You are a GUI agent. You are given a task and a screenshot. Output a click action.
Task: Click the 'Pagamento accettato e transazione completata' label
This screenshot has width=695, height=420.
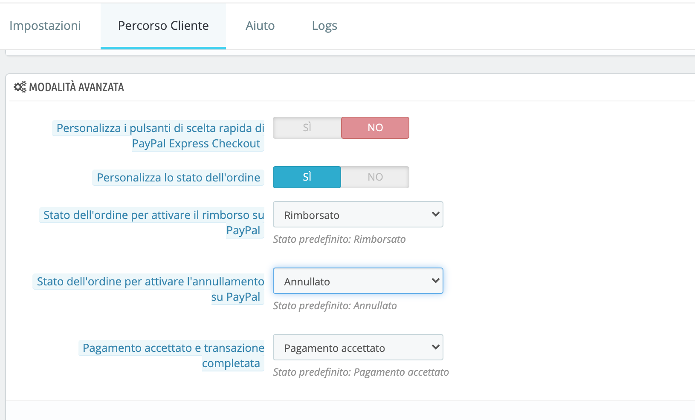173,348
